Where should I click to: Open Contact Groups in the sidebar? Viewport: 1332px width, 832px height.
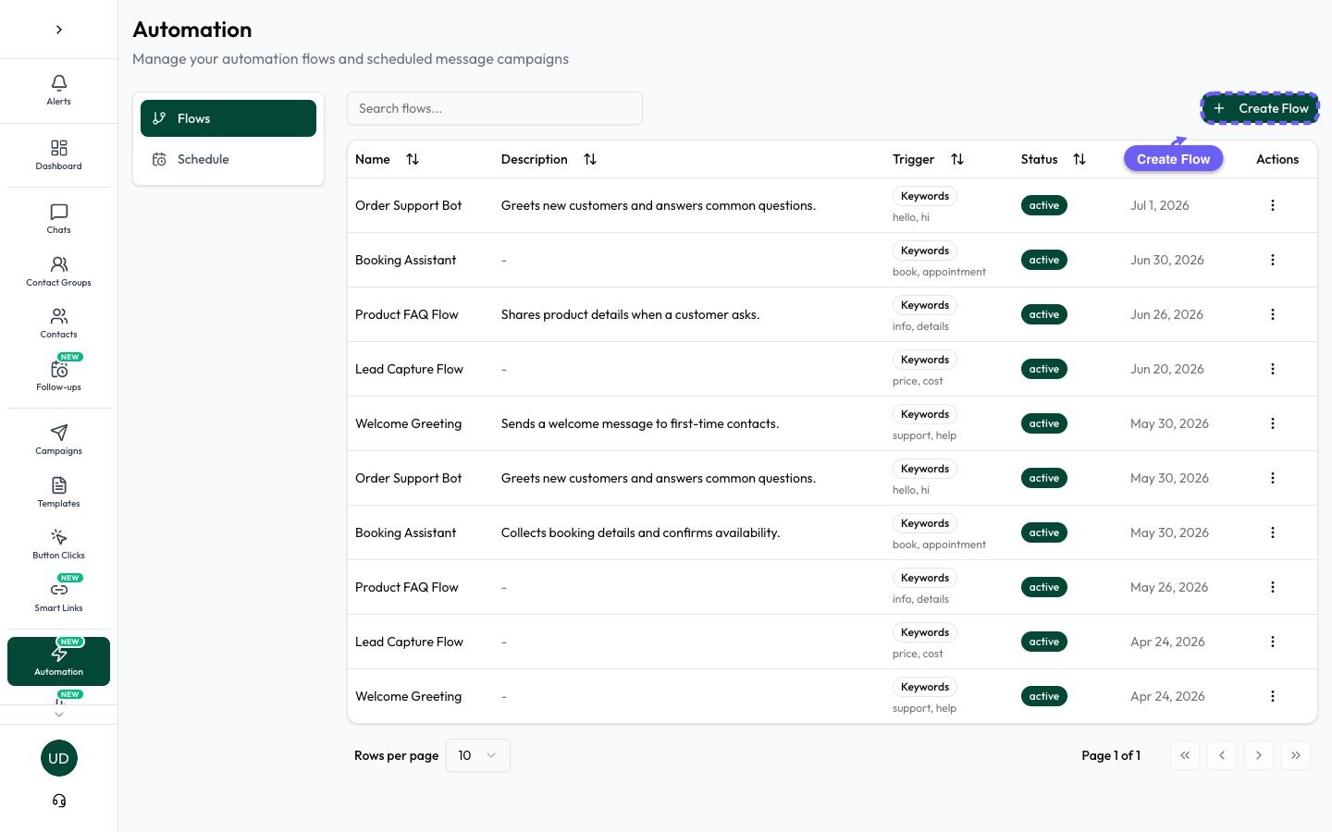tap(59, 272)
